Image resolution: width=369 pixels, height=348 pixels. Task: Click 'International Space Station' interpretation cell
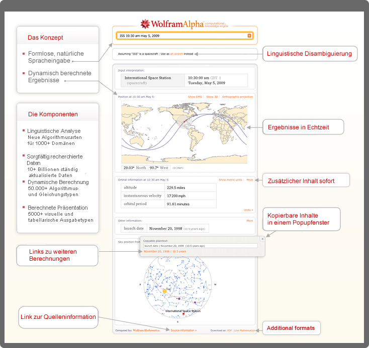tap(153, 80)
